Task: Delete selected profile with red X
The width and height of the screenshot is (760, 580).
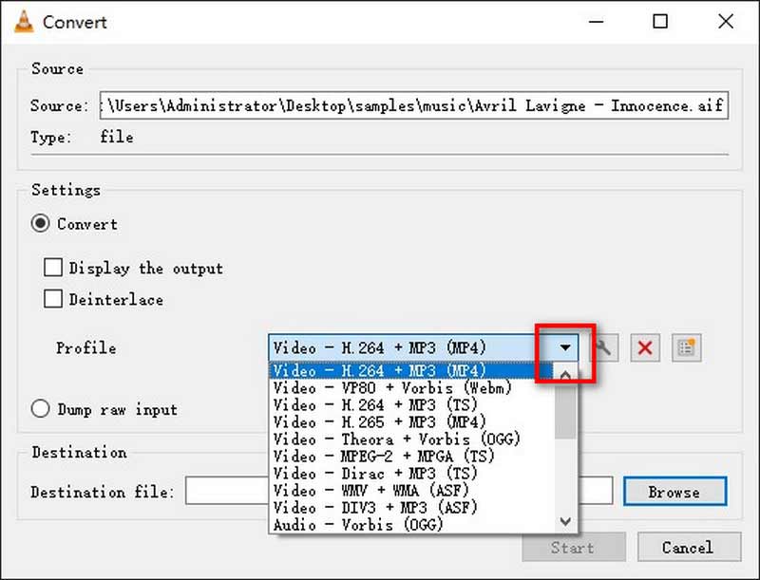Action: coord(645,347)
